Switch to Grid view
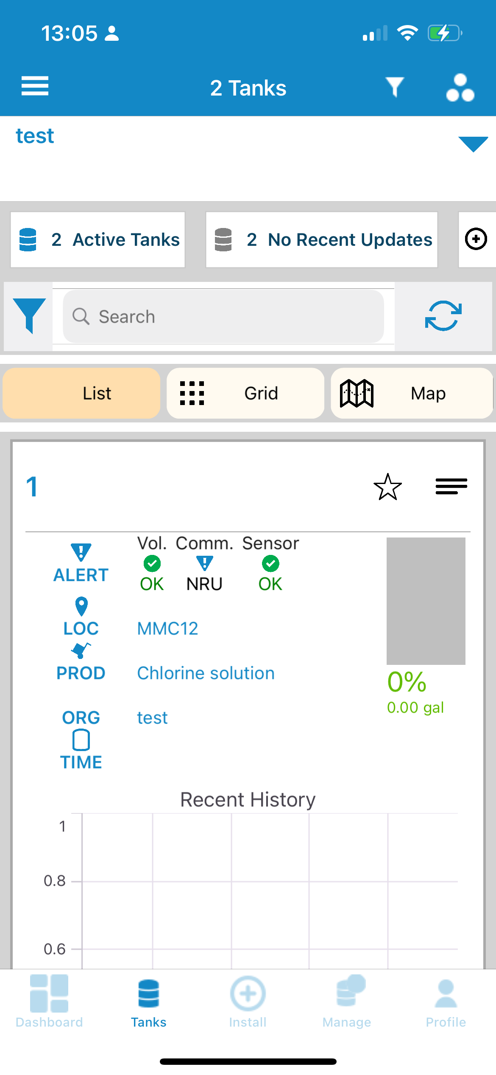Viewport: 496px width, 1075px height. click(x=245, y=393)
